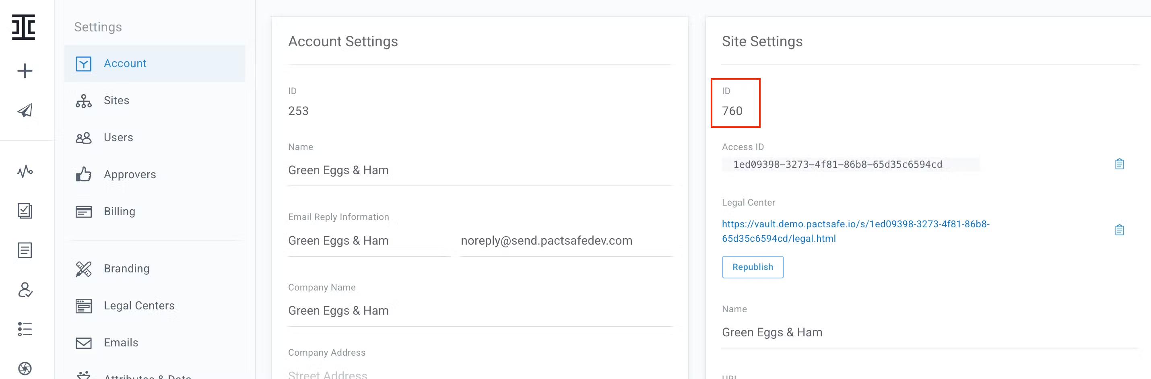Open Branding settings

[x=155, y=269]
